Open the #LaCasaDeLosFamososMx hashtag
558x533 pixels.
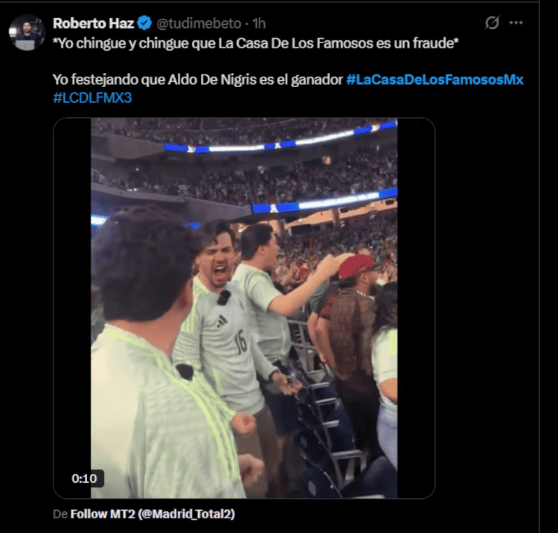[435, 80]
